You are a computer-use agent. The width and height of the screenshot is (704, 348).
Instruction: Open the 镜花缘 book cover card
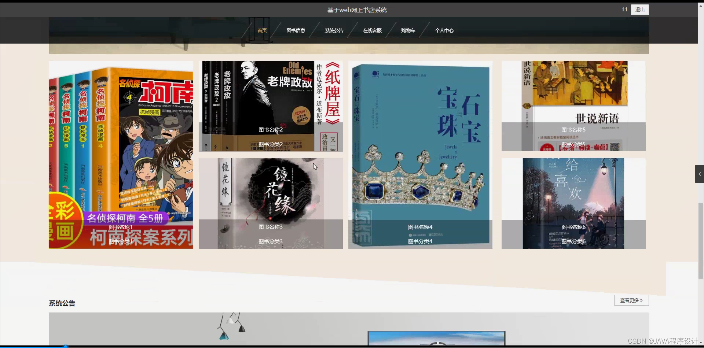(271, 203)
